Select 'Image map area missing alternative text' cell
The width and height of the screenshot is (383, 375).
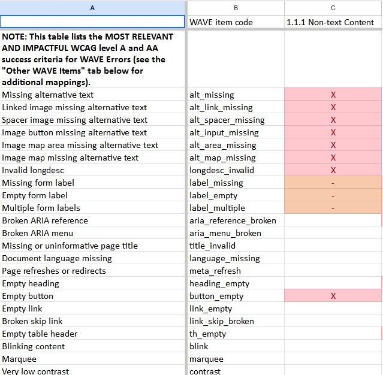(92, 145)
